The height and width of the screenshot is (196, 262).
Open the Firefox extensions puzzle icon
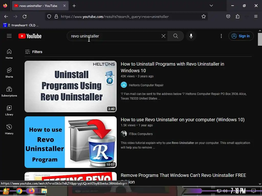(x=237, y=17)
